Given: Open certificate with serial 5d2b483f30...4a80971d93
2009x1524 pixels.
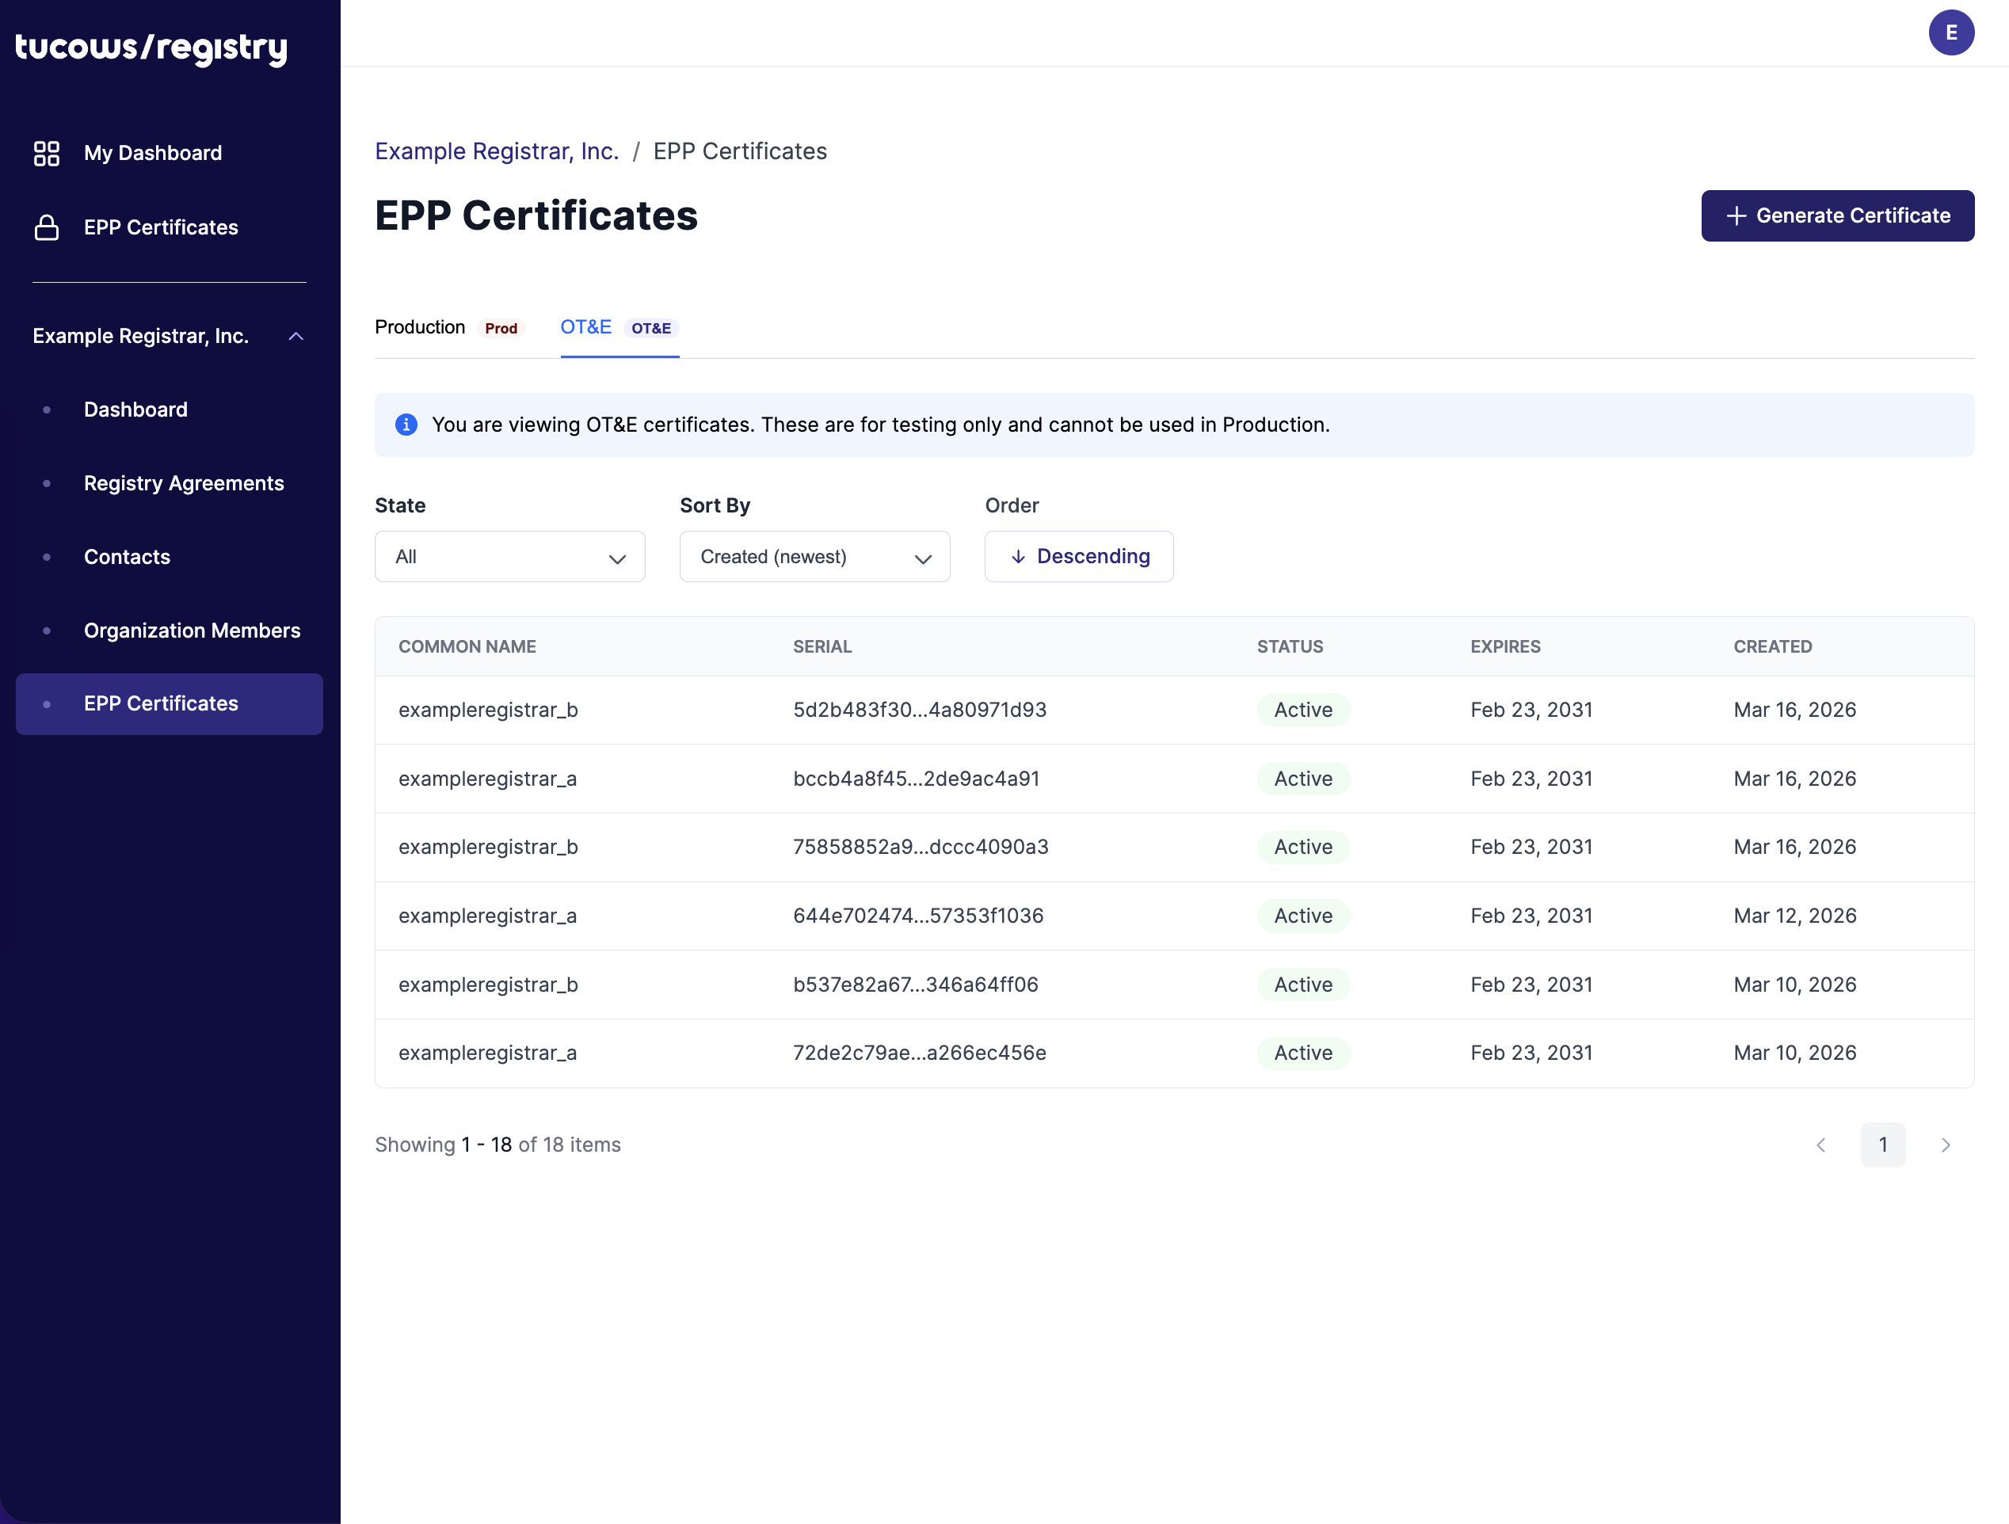Looking at the screenshot, I should coord(1174,711).
